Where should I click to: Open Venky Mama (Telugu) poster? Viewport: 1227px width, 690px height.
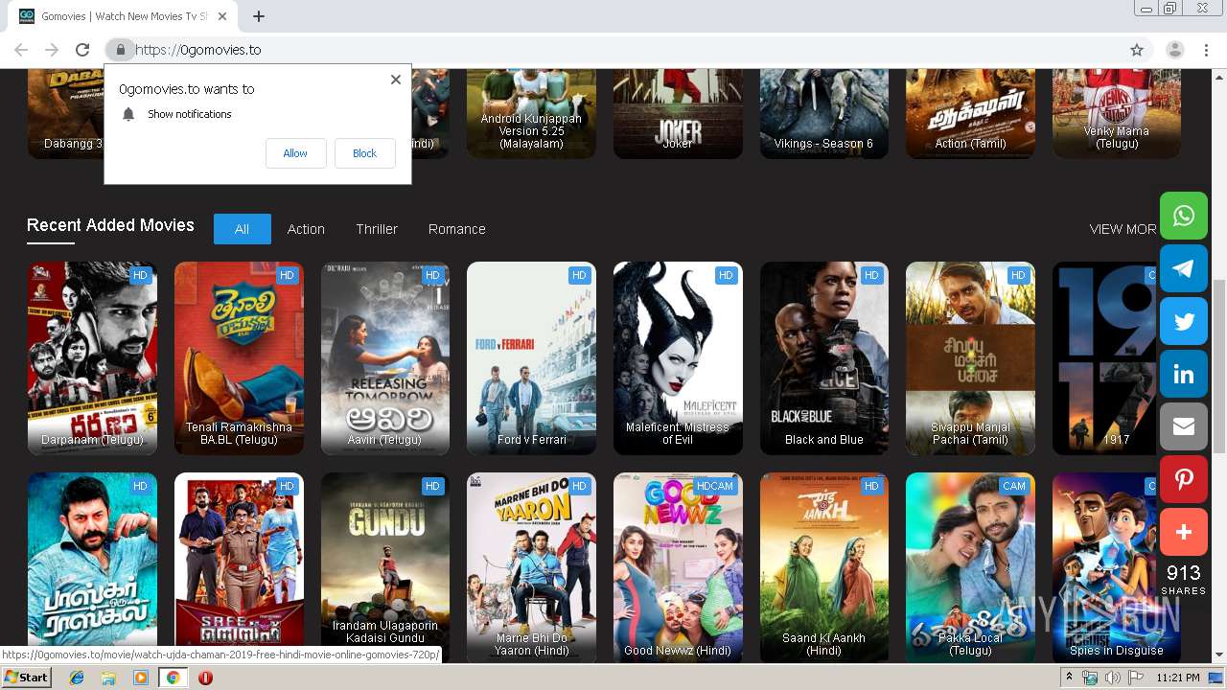(1117, 114)
